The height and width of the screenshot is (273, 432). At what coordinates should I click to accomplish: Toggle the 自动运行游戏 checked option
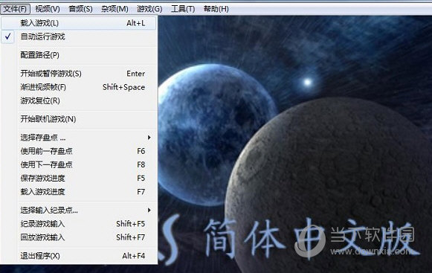pyautogui.click(x=79, y=36)
